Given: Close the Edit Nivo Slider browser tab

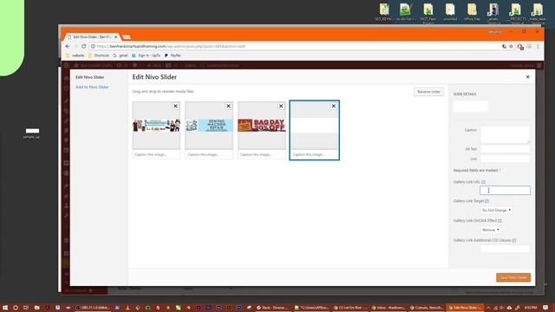Looking at the screenshot, I should click(115, 36).
